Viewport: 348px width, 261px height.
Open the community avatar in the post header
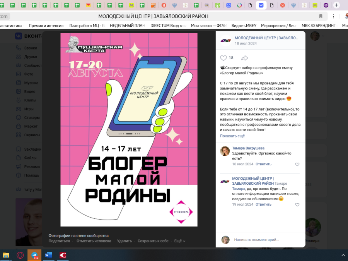click(x=226, y=40)
